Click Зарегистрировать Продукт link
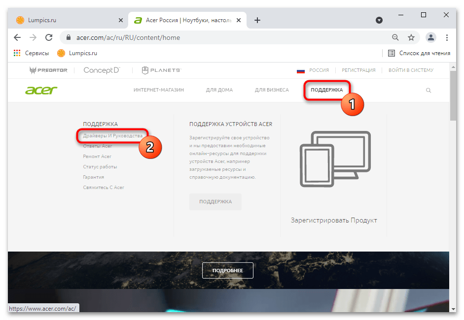 [334, 221]
